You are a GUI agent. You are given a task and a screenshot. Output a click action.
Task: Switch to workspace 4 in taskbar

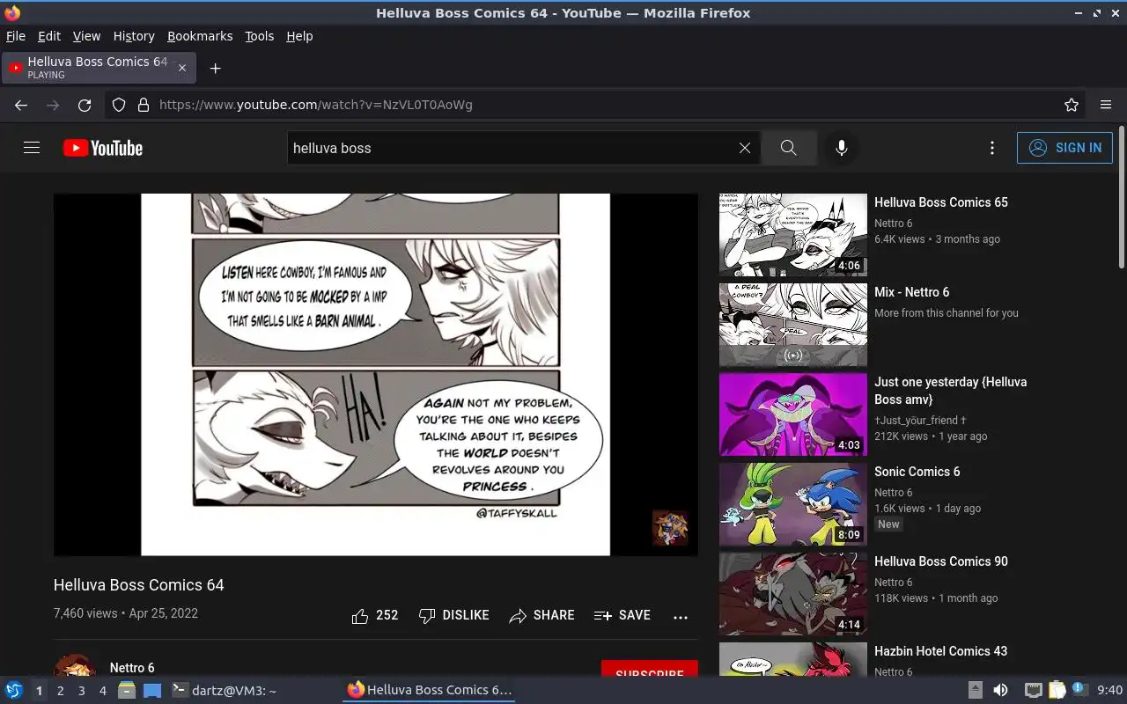click(x=102, y=691)
